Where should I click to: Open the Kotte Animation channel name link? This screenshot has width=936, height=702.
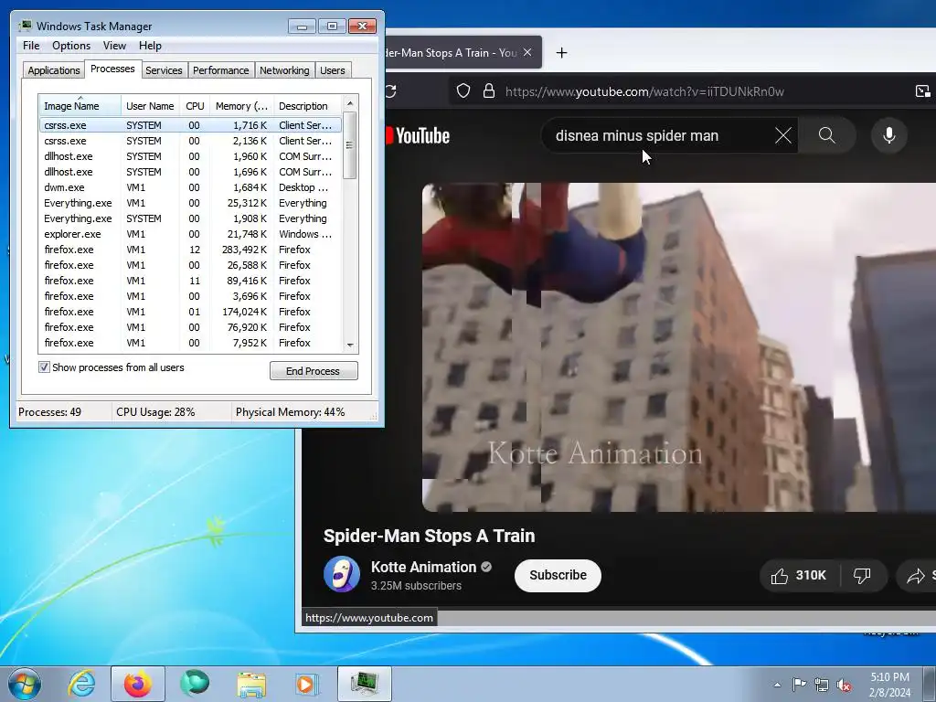coord(423,567)
